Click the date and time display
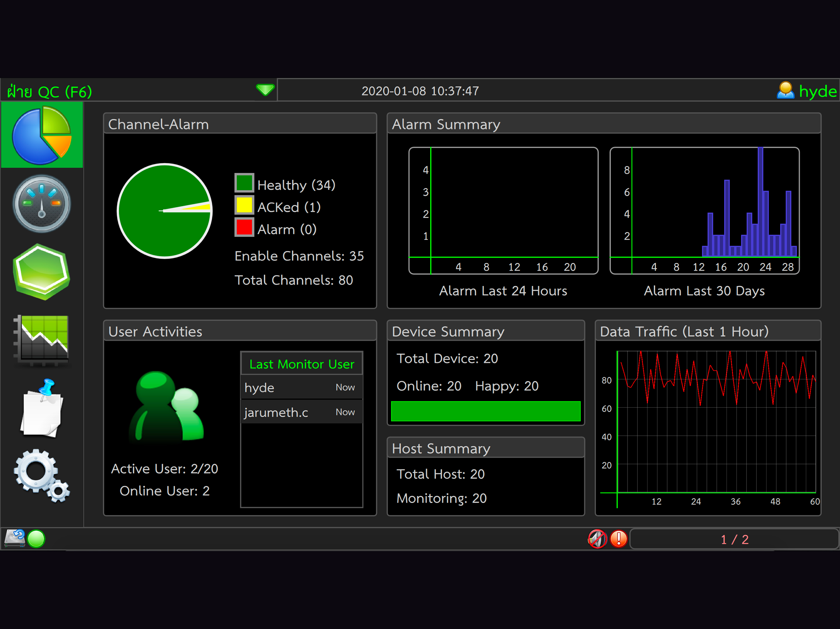 [420, 91]
